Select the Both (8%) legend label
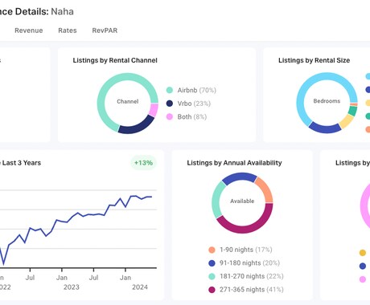The width and height of the screenshot is (370, 305). click(192, 116)
